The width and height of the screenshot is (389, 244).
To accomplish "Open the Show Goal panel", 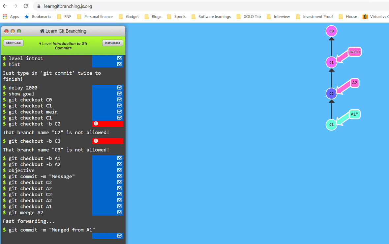I will [x=14, y=43].
